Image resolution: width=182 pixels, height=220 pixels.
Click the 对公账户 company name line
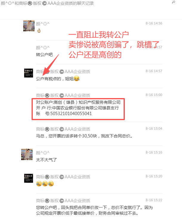(x=78, y=102)
